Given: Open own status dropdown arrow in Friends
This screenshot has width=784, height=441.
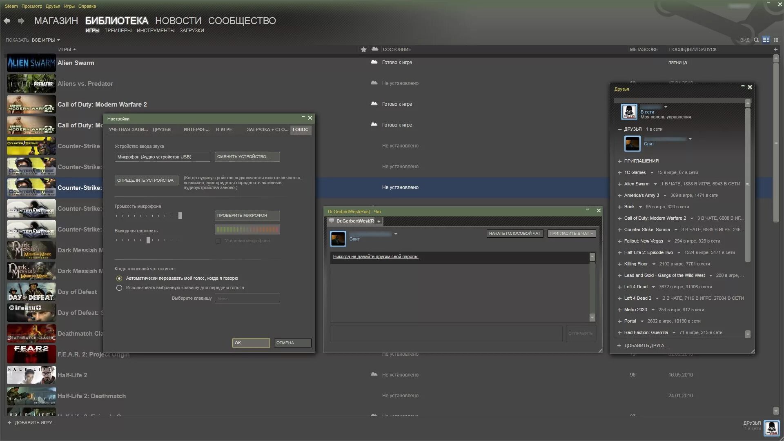Looking at the screenshot, I should pos(666,107).
